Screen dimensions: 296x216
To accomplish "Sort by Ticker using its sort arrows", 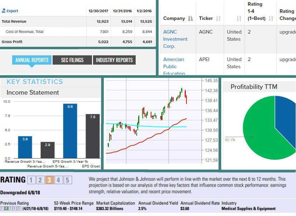I will pos(218,19).
